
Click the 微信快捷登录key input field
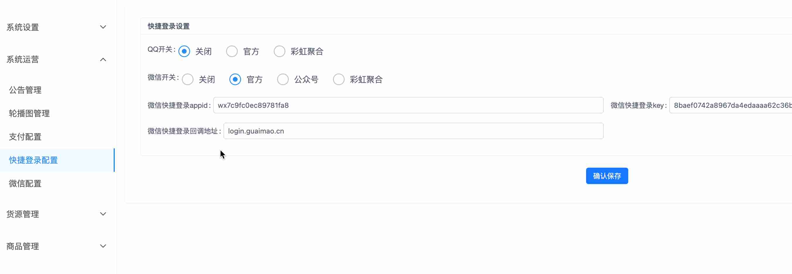pos(730,105)
